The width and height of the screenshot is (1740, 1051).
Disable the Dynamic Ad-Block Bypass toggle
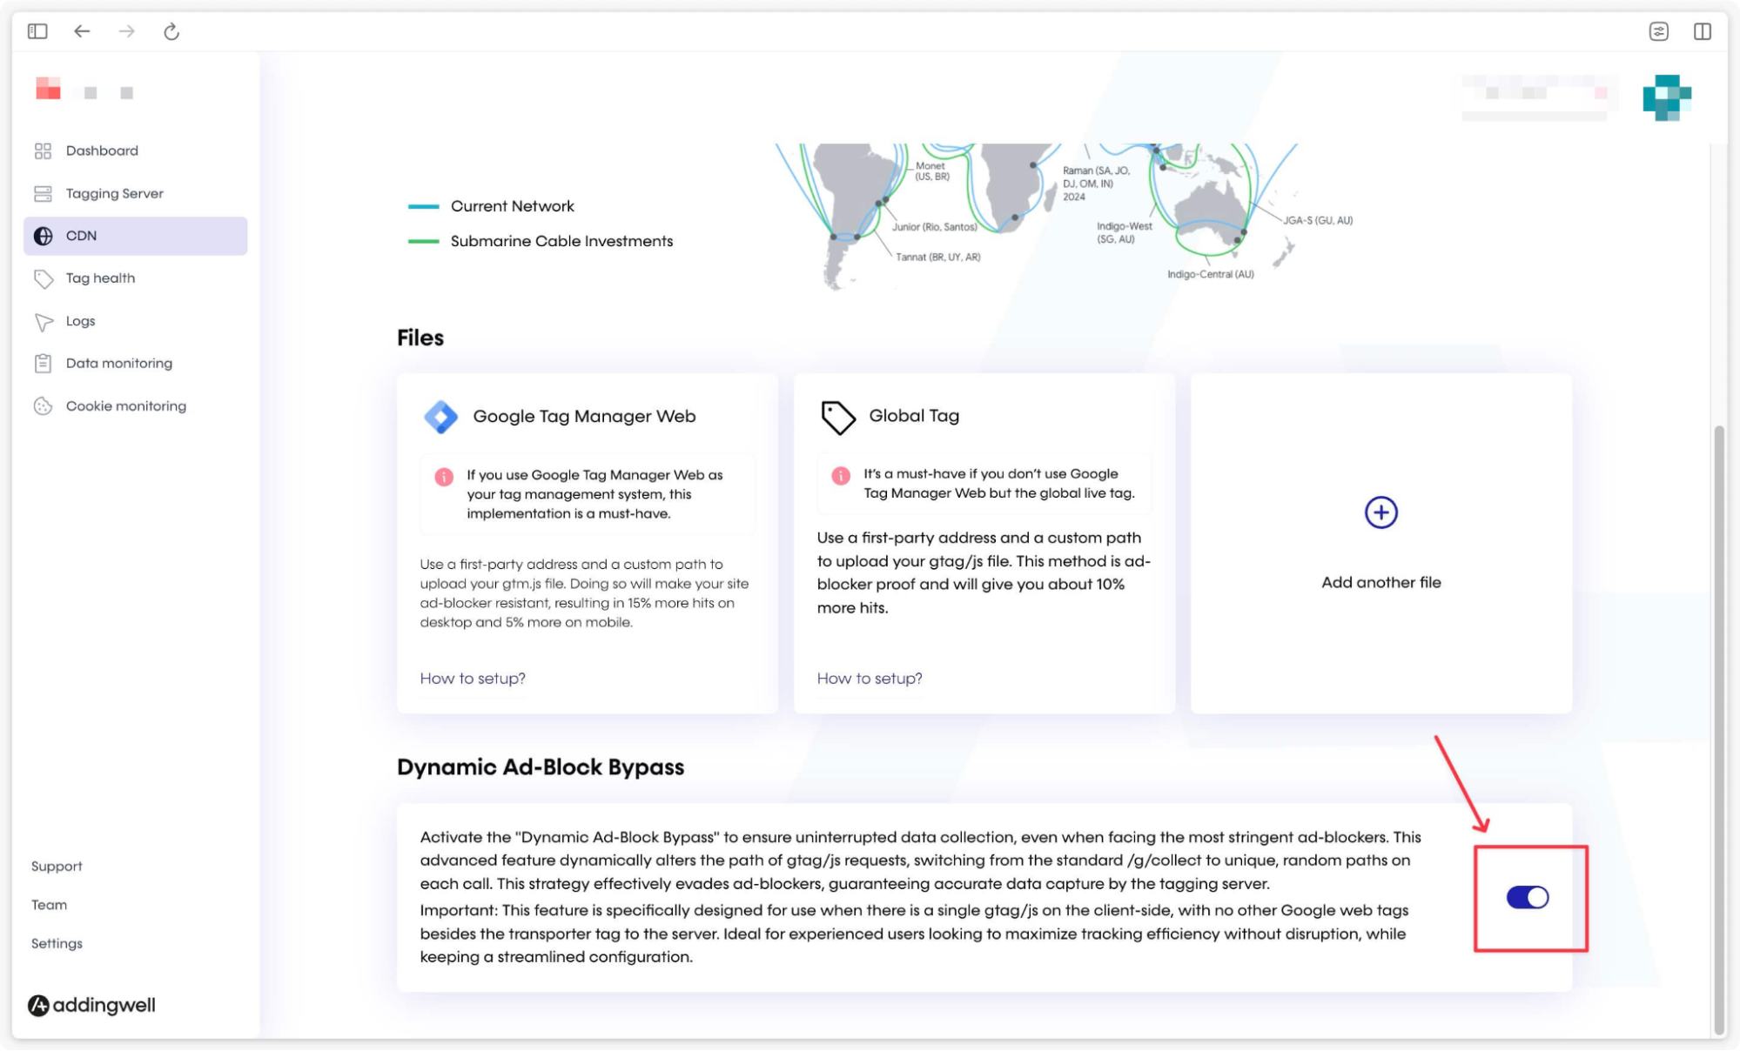(1527, 897)
